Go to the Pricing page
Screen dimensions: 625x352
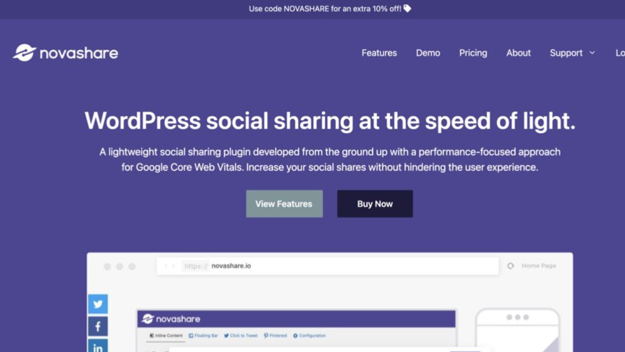point(473,53)
